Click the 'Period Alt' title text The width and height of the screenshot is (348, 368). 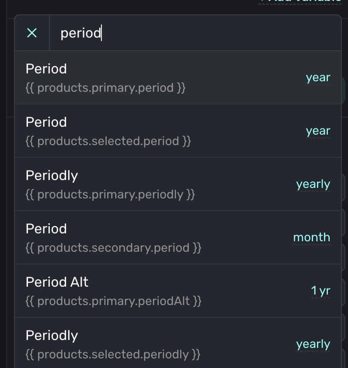pyautogui.click(x=57, y=282)
